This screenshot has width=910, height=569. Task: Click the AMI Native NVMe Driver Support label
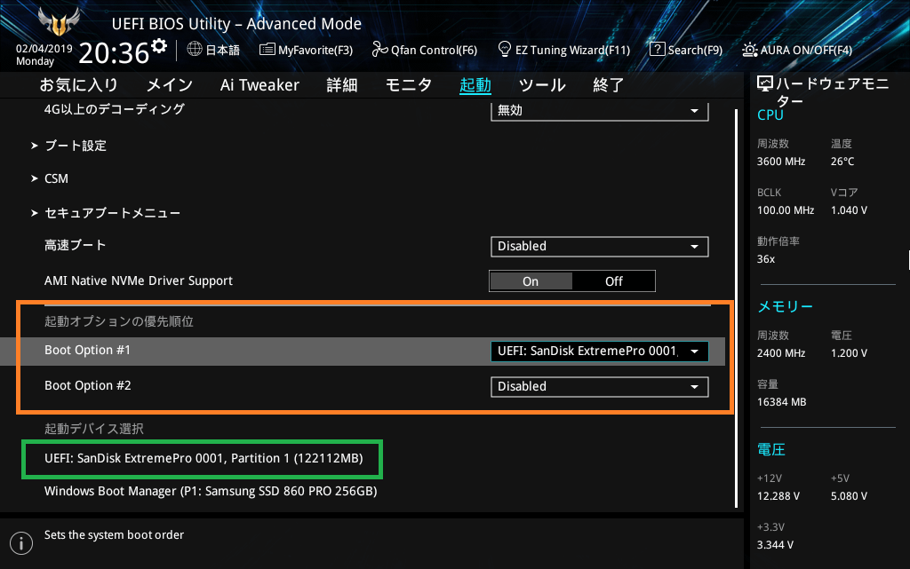click(x=138, y=281)
